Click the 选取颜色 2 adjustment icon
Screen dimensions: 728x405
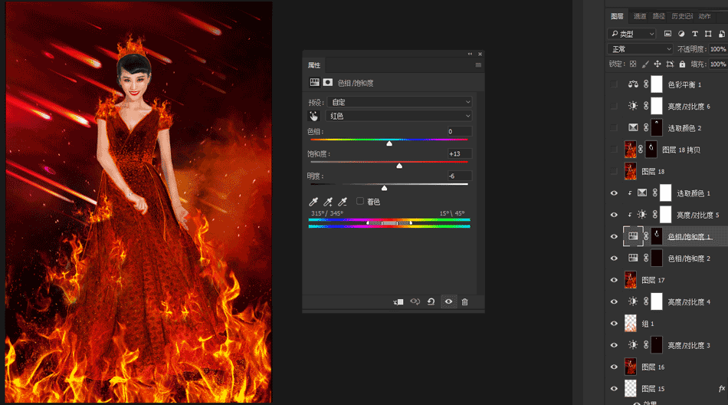point(633,127)
